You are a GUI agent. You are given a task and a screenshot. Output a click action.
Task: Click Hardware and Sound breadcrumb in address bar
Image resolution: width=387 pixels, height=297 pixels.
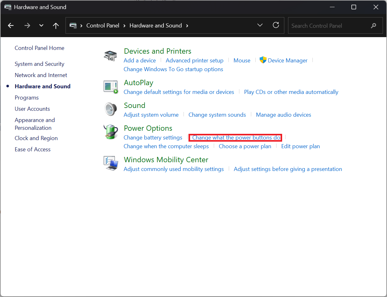(x=155, y=26)
